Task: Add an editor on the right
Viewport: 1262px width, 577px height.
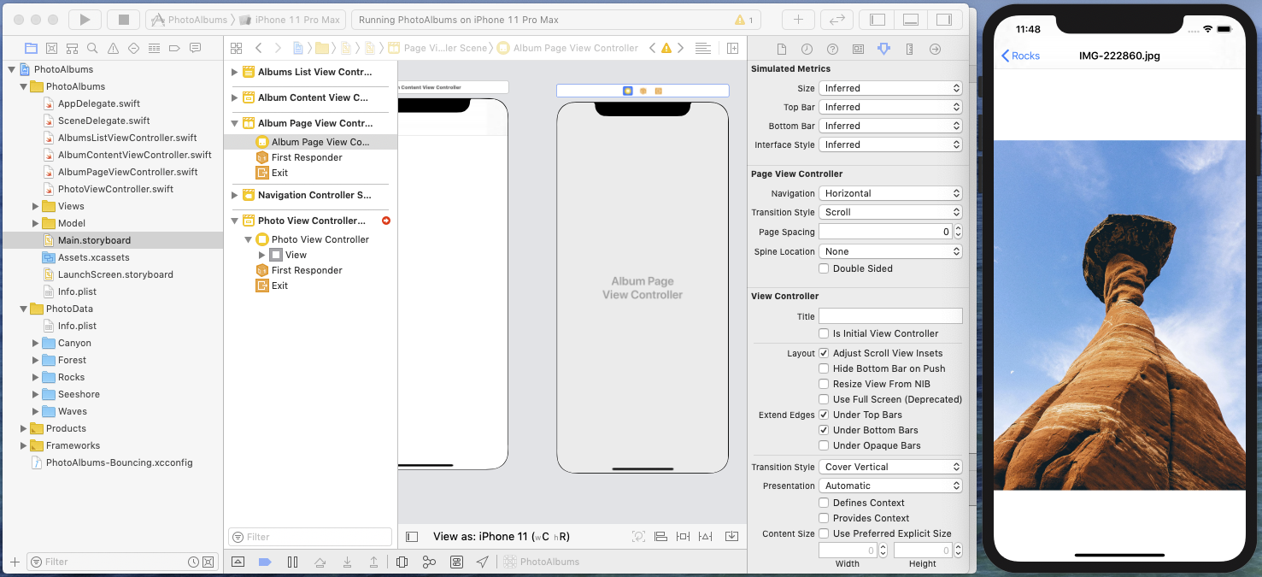Action: click(x=732, y=48)
